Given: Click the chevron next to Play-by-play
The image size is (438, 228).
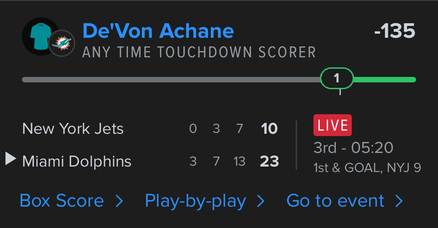Looking at the screenshot, I should pyautogui.click(x=261, y=201).
